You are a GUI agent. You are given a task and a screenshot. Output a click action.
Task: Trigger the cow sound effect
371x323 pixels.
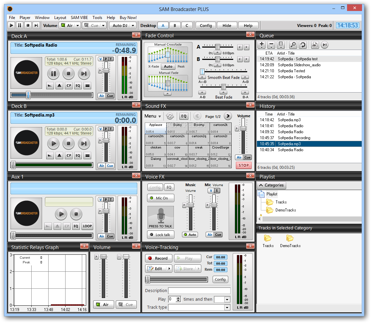[x=177, y=151]
